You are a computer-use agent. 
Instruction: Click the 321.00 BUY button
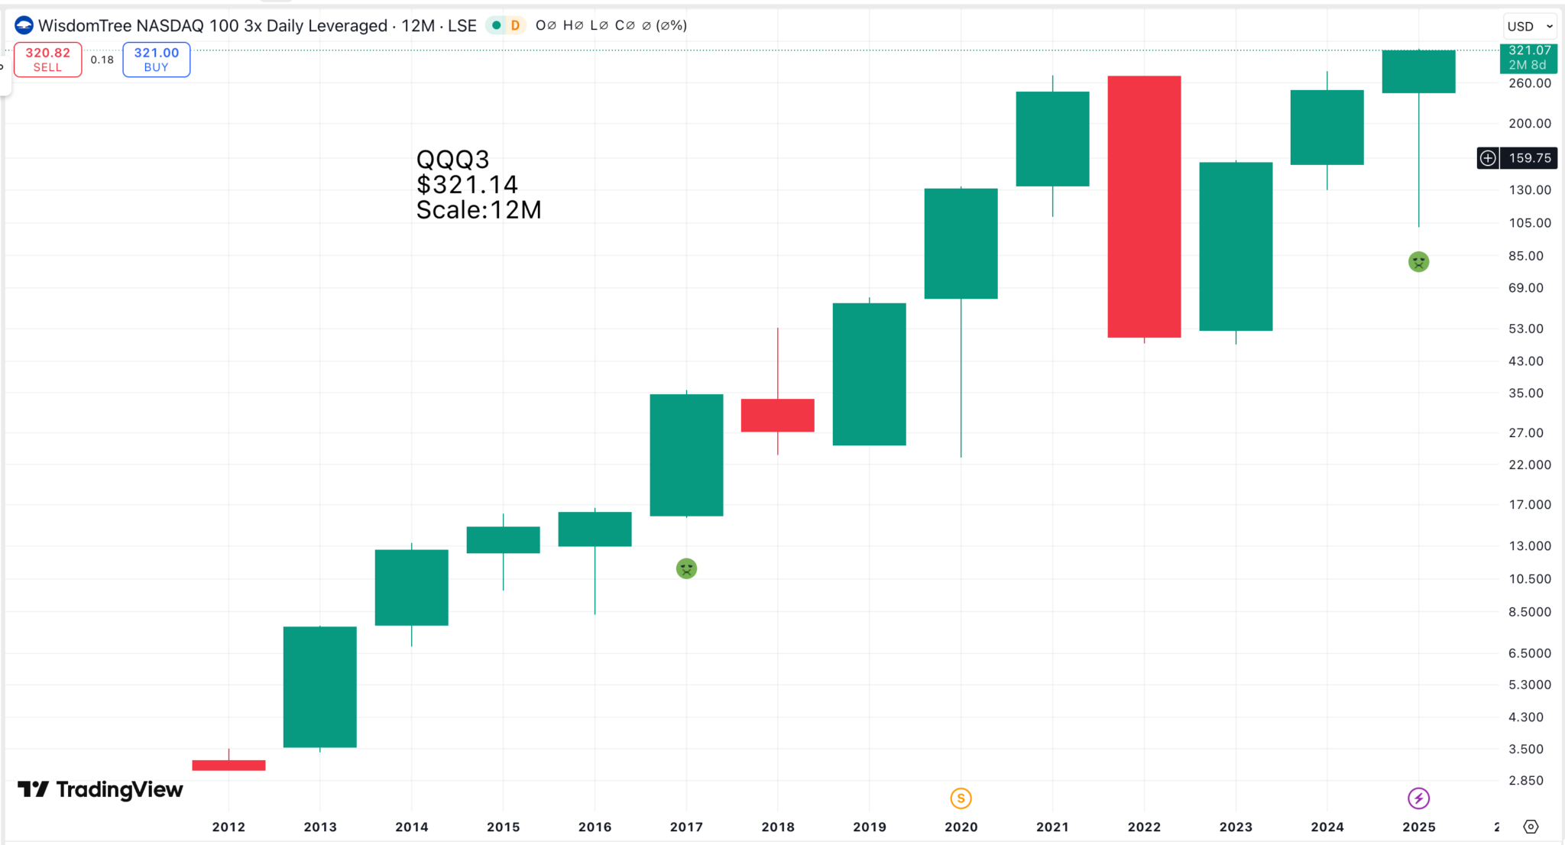156,60
